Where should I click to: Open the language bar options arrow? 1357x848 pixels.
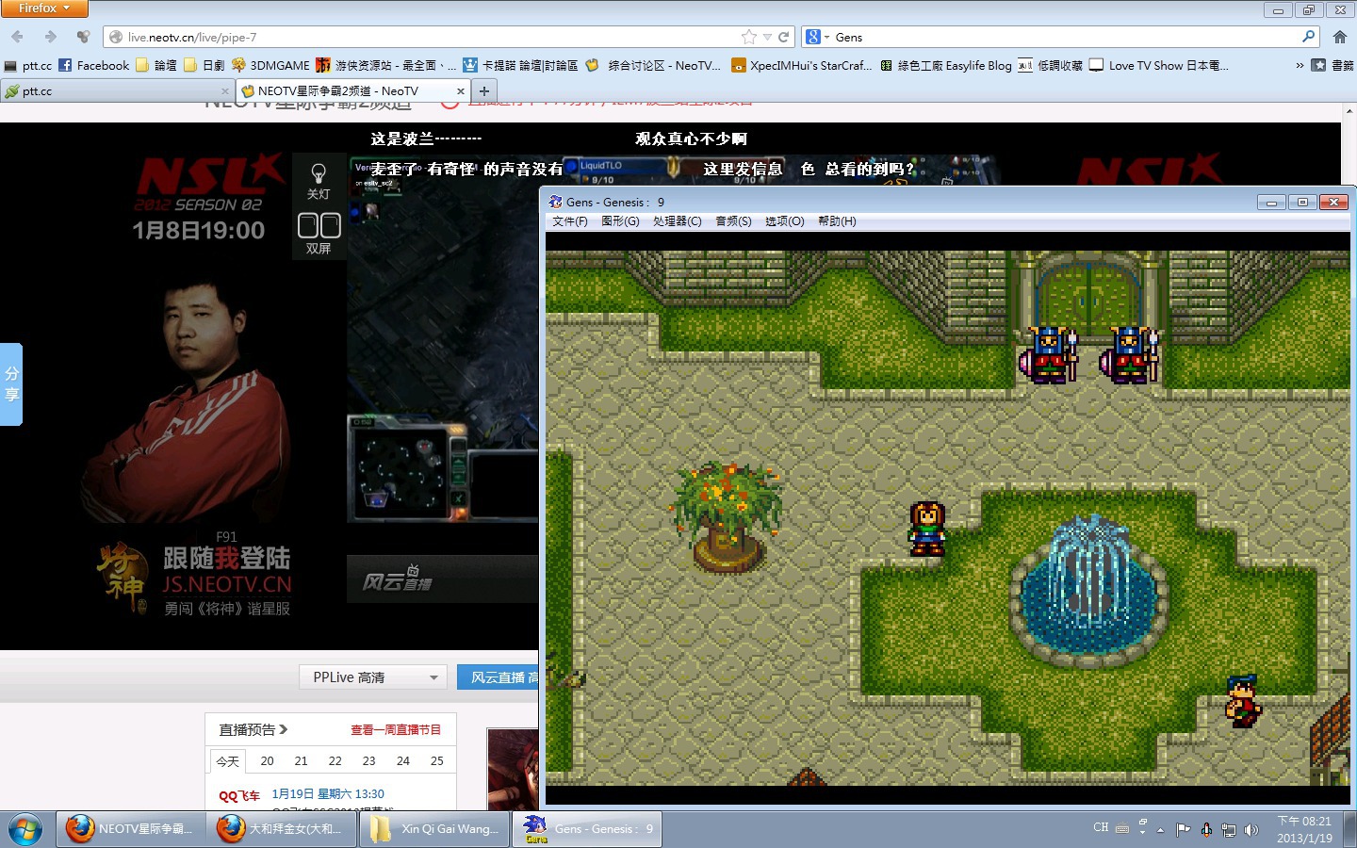pyautogui.click(x=1142, y=833)
